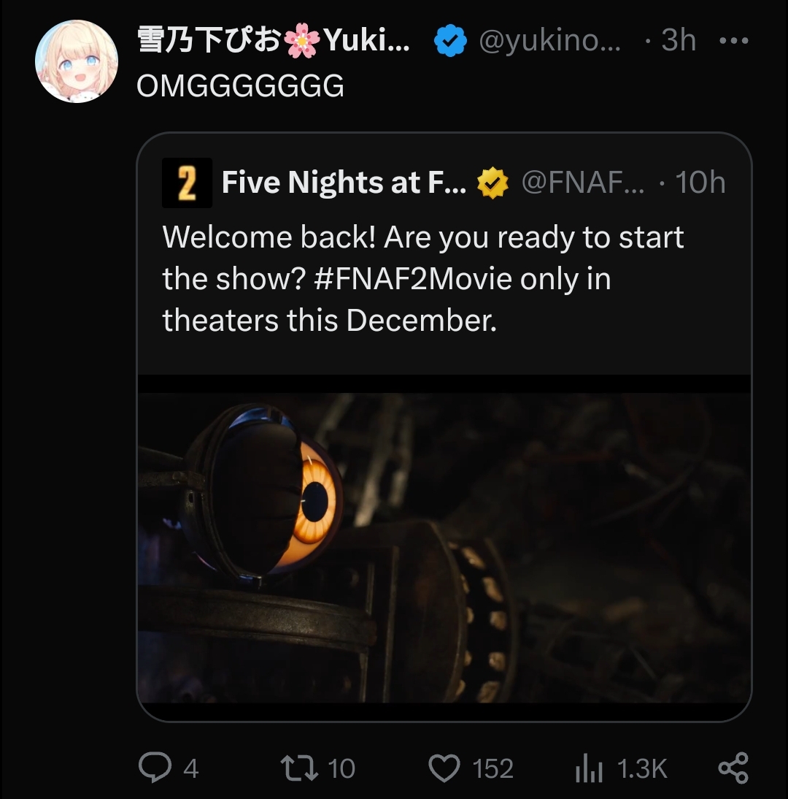Open the three-dot more options menu
The image size is (788, 799).
pyautogui.click(x=733, y=41)
